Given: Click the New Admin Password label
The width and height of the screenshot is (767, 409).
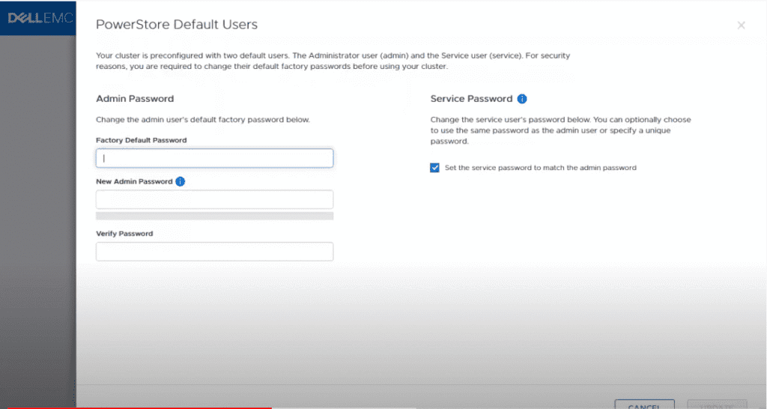Looking at the screenshot, I should click(x=134, y=181).
